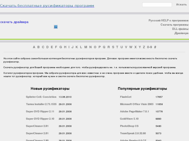Open letter X program list
The height and width of the screenshot is (141, 189).
(x=135, y=47)
